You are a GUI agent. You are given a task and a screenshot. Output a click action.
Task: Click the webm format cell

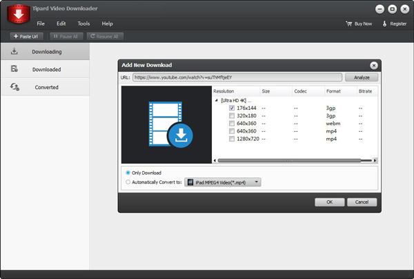333,124
